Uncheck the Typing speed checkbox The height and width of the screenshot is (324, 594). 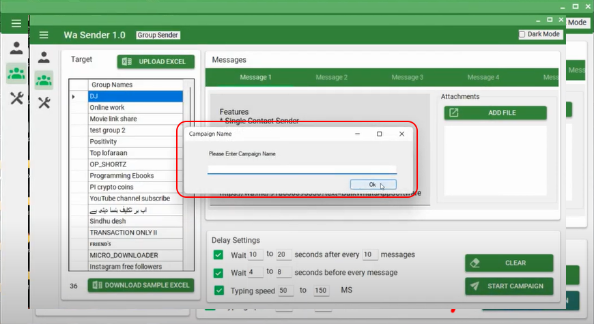(218, 290)
